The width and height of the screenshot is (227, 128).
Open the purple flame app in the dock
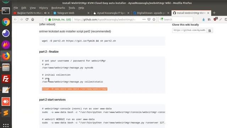coord(6,44)
